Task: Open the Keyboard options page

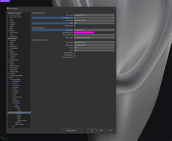Action: point(13,56)
